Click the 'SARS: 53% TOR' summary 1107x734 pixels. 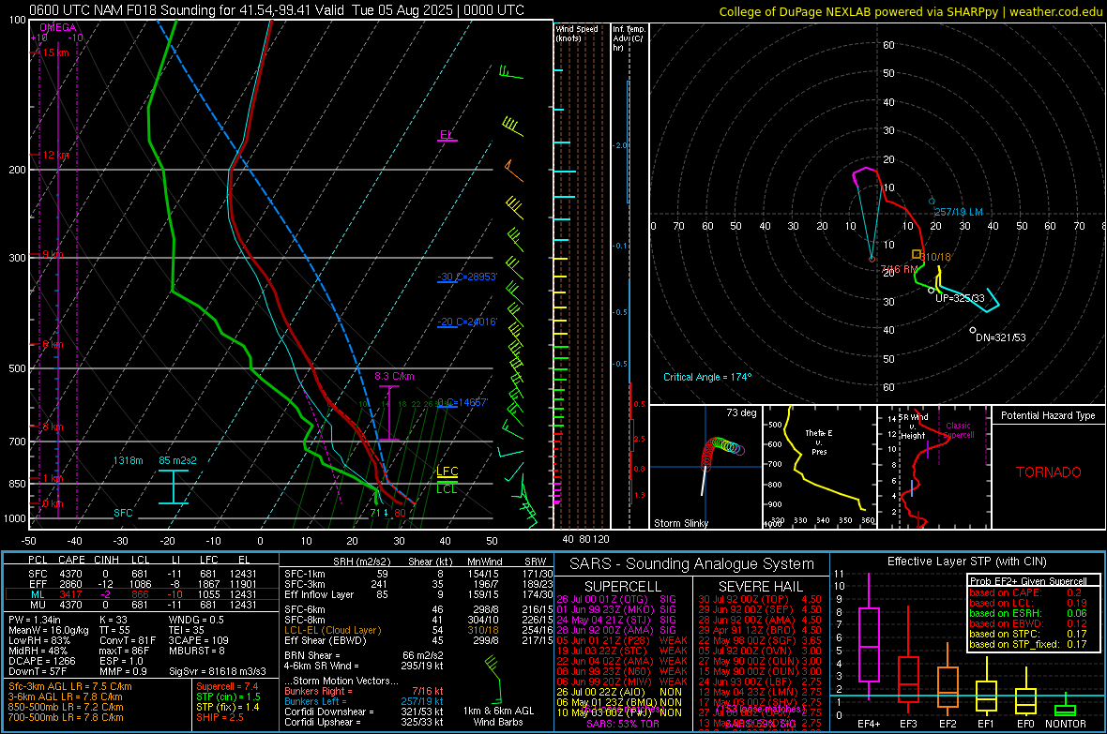tap(623, 724)
